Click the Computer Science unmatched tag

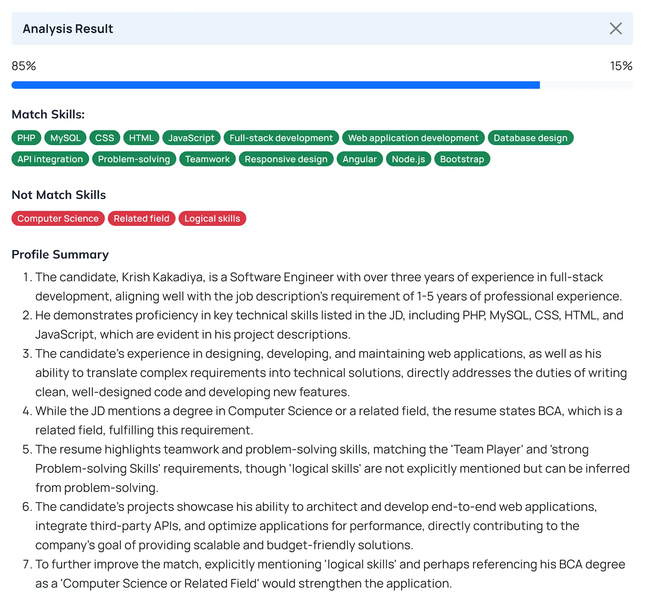pyautogui.click(x=58, y=219)
